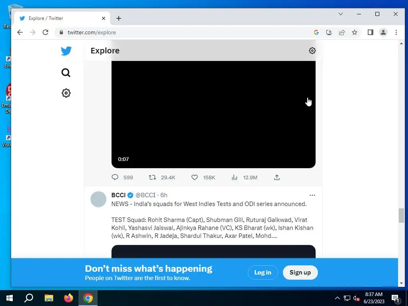This screenshot has height=306, width=408.
Task: Launch Firefox from the taskbar
Action: click(x=69, y=298)
